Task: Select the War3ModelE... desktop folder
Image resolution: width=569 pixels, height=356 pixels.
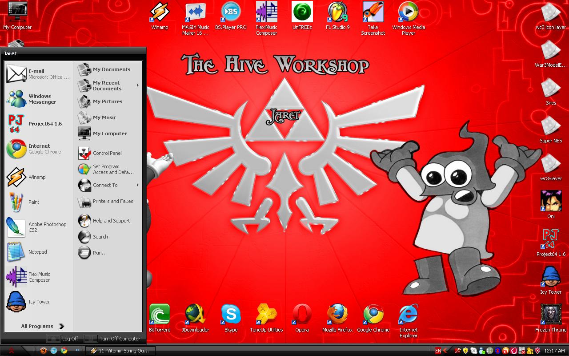Action: [x=551, y=54]
